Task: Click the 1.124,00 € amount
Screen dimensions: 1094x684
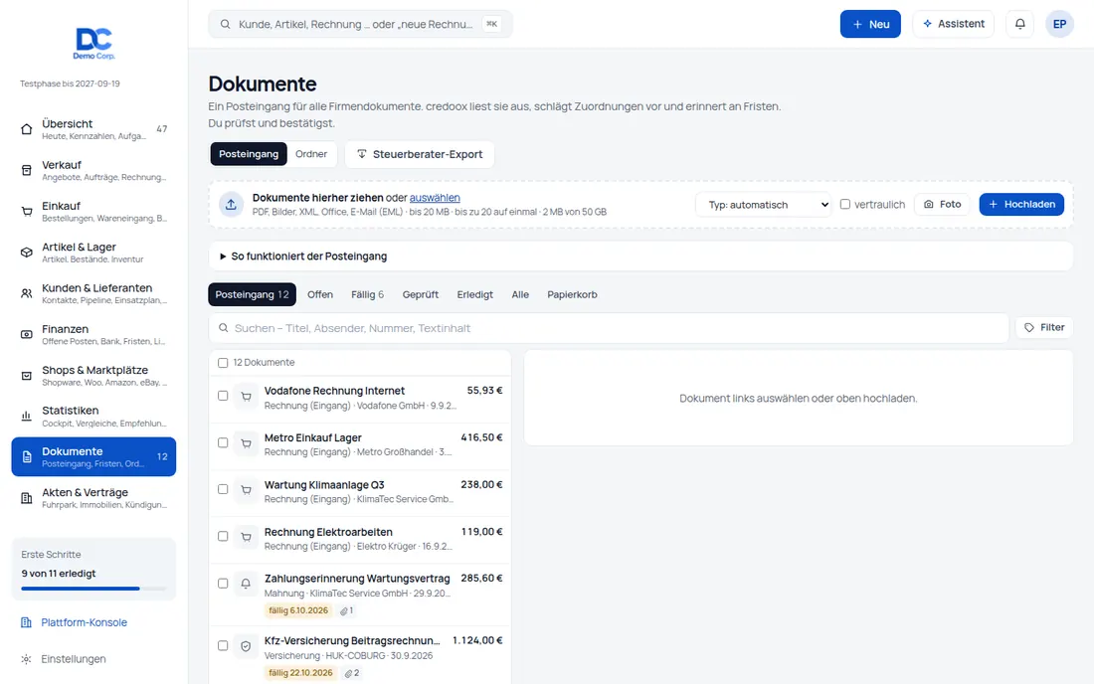Action: tap(477, 641)
